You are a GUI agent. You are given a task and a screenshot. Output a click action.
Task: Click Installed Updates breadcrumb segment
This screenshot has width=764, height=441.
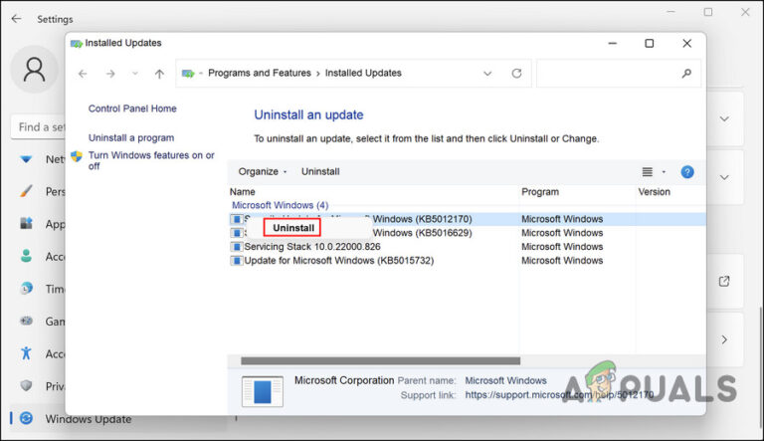[x=363, y=73]
